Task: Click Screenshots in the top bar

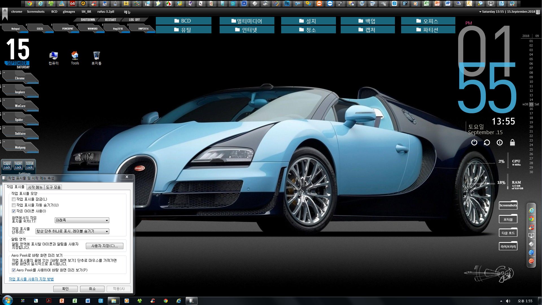Action: 36,12
